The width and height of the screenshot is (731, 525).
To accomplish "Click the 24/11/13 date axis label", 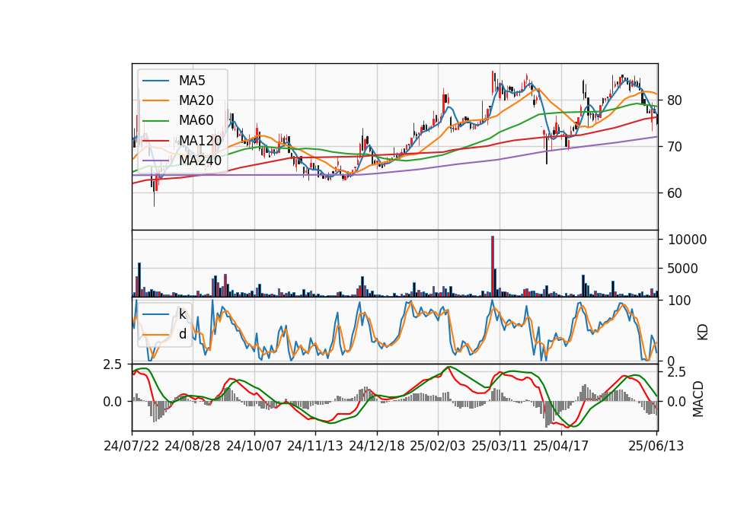I will click(315, 446).
